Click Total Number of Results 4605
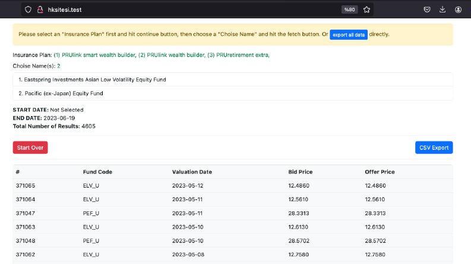 (x=88, y=126)
